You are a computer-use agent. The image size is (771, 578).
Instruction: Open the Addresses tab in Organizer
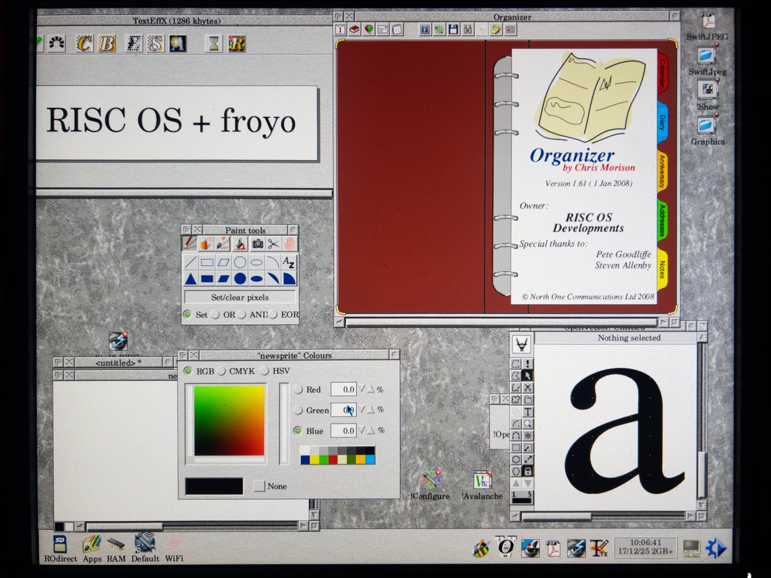click(662, 221)
